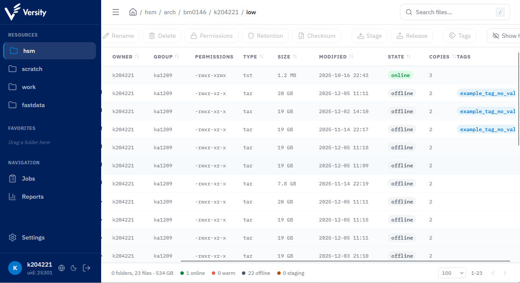Click the Delete button

point(162,36)
